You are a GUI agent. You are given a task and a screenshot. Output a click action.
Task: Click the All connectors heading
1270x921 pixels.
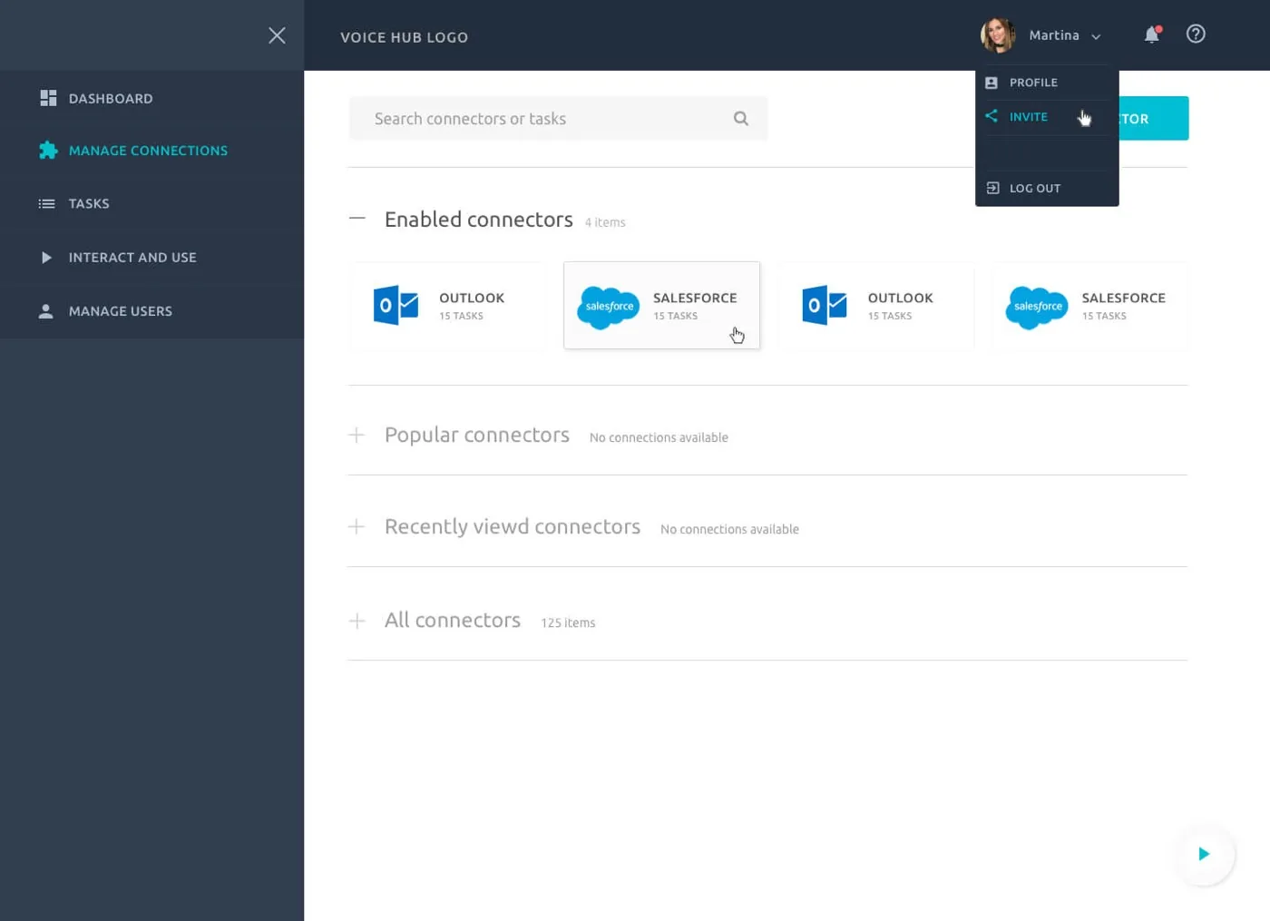click(x=453, y=620)
